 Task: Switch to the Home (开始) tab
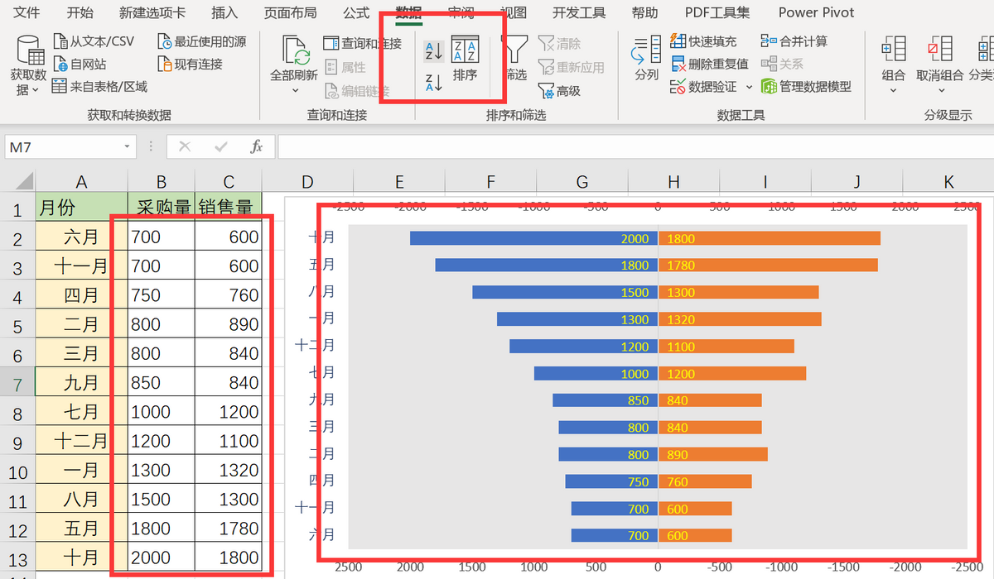point(80,12)
